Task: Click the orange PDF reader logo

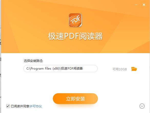Action: tap(75, 20)
